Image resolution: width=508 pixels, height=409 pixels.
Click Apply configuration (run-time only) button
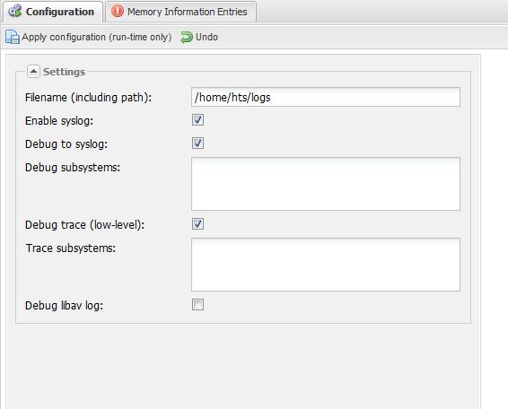coord(89,37)
